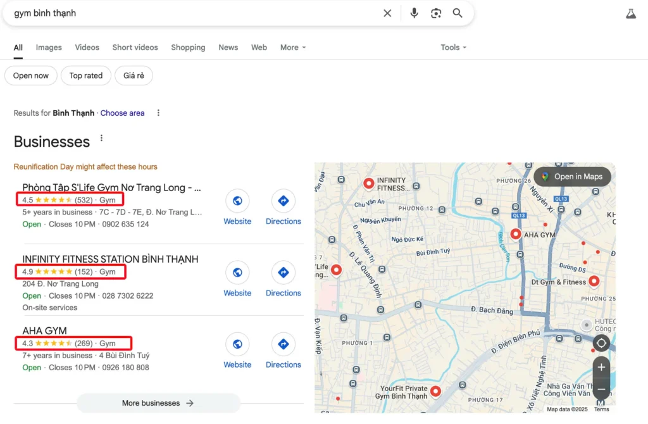
Task: Switch to the Videos tab
Action: tap(87, 47)
